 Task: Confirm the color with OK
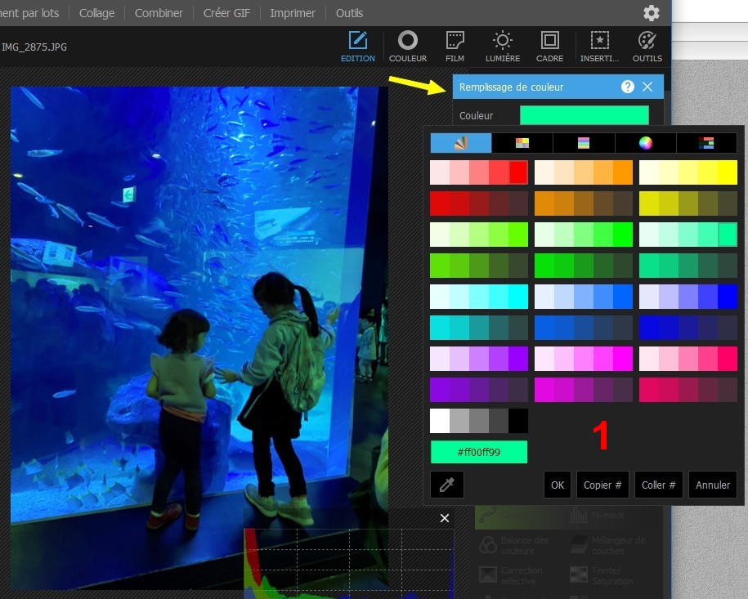coord(558,485)
